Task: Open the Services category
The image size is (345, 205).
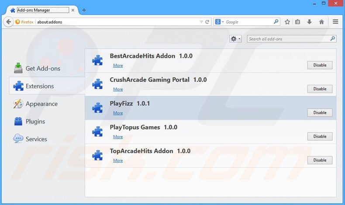Action: tap(47, 139)
